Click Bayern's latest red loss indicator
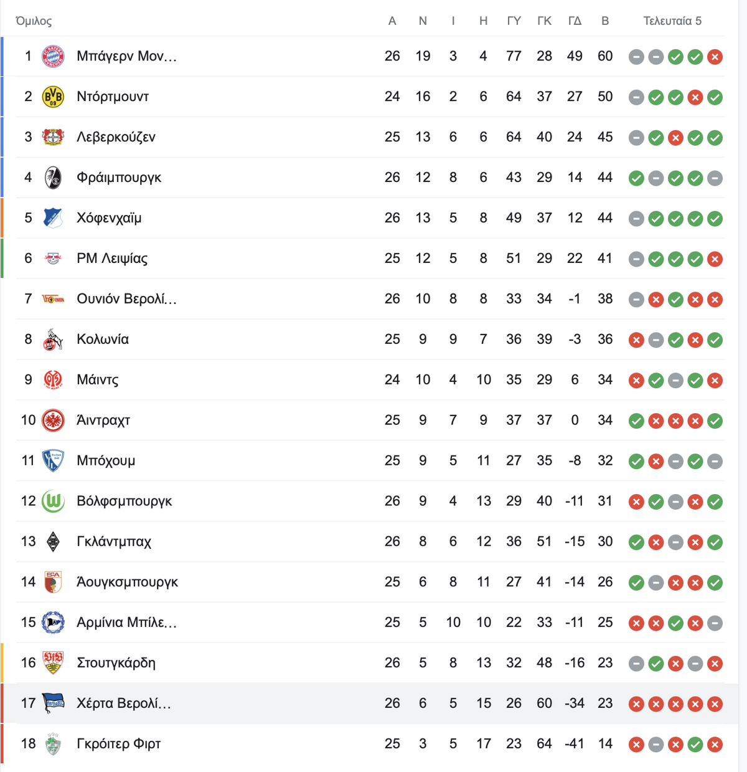 point(715,57)
